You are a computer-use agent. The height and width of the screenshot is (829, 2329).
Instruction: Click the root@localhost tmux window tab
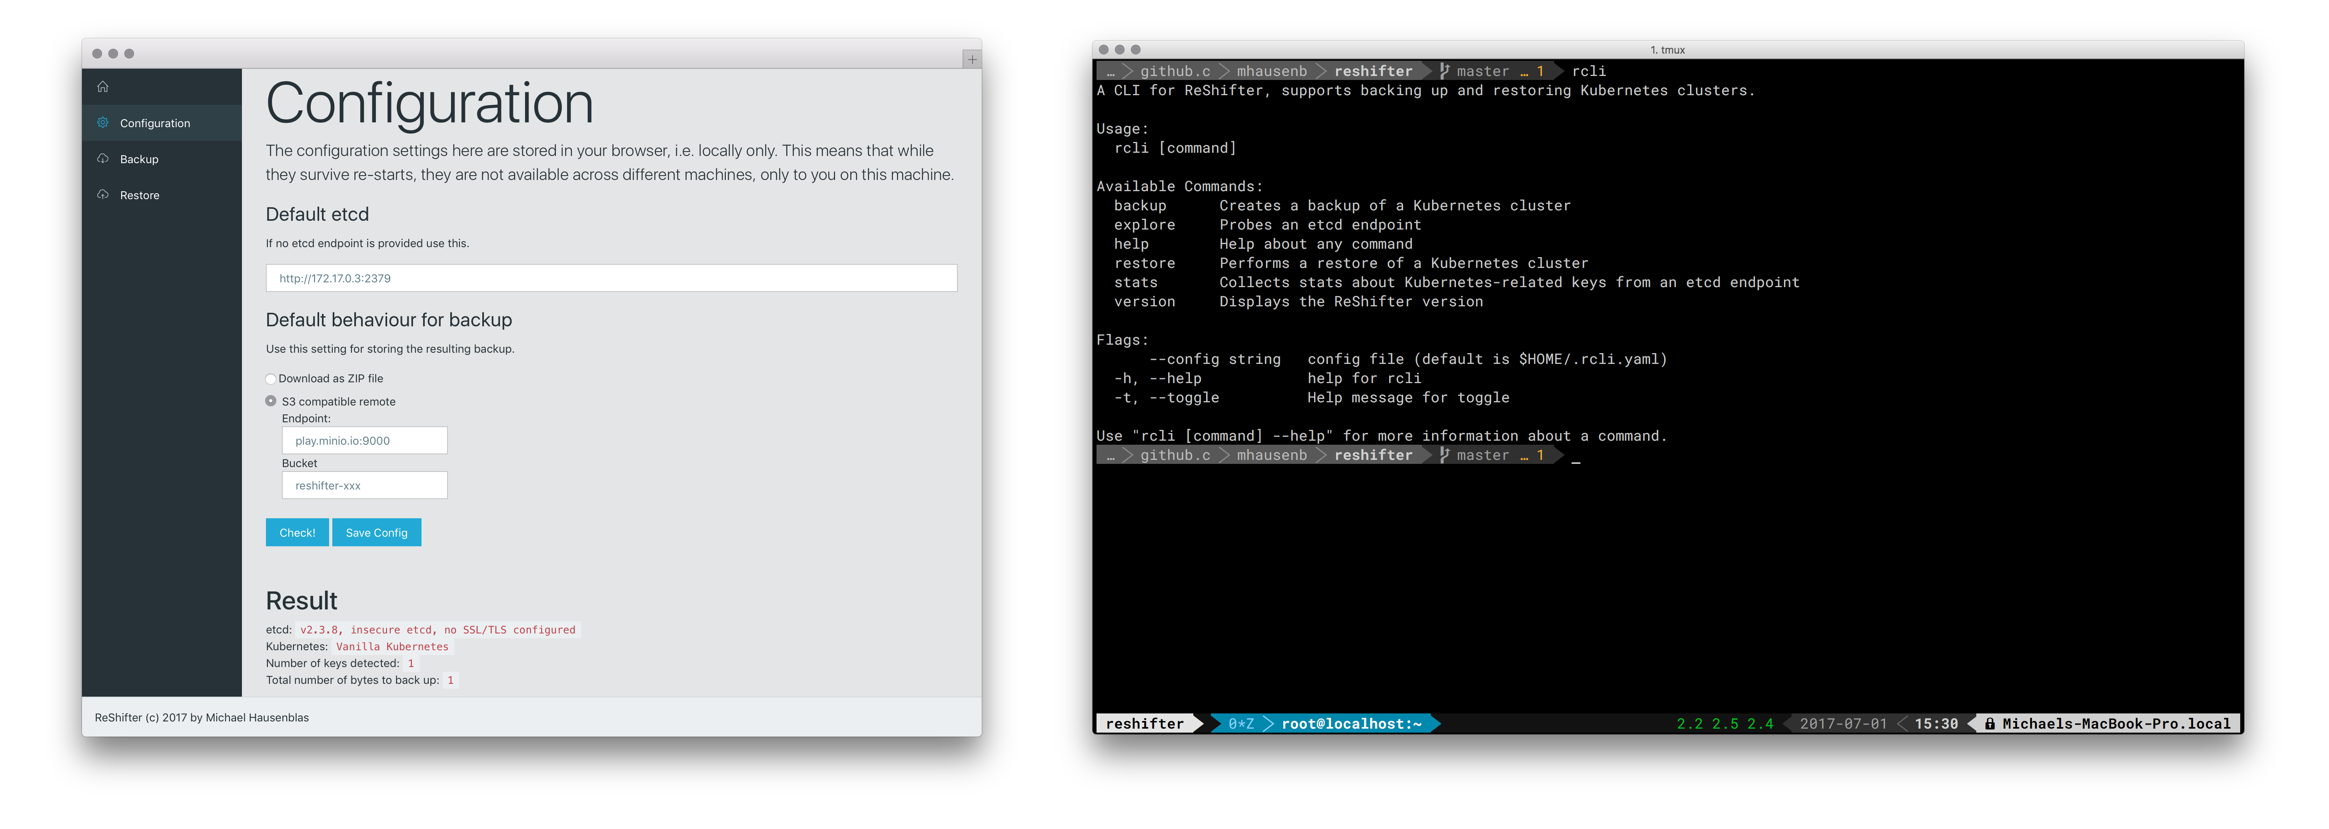[x=1351, y=724]
